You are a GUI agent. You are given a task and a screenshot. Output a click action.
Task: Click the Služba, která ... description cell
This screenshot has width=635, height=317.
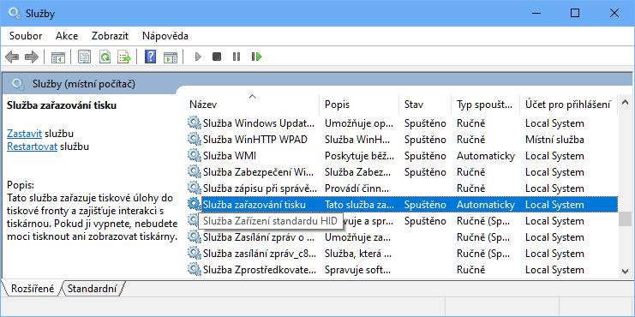click(x=358, y=254)
